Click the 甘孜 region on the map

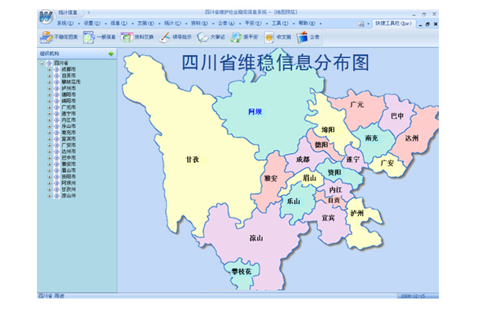click(193, 160)
